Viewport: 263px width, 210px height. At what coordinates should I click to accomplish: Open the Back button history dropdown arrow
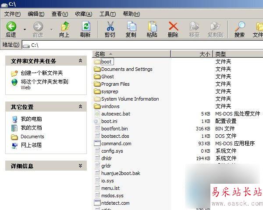click(25, 29)
